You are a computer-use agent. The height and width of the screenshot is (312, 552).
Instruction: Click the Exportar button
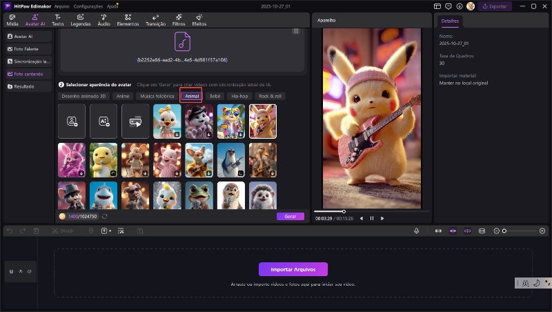click(495, 6)
